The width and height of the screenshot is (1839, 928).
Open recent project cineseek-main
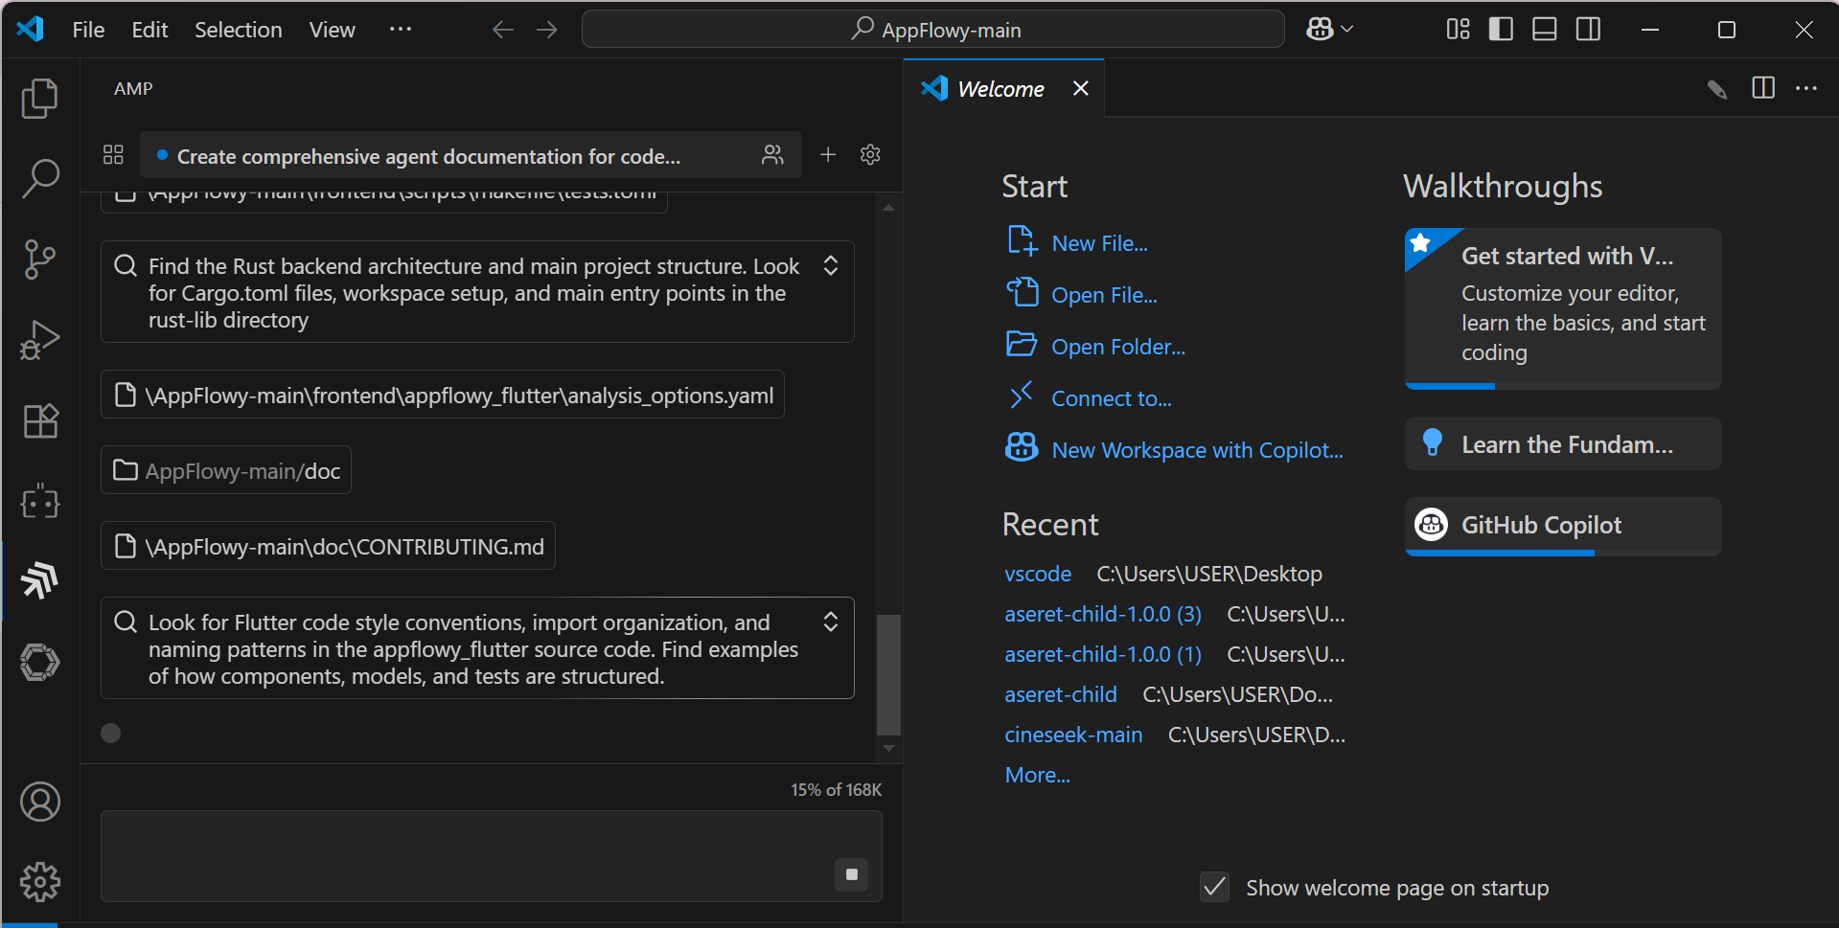point(1072,735)
